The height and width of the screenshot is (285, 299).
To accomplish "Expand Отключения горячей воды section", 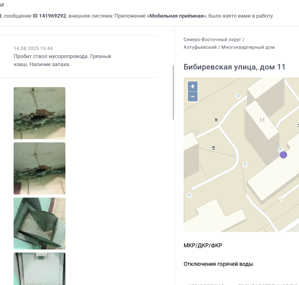I will (218, 264).
